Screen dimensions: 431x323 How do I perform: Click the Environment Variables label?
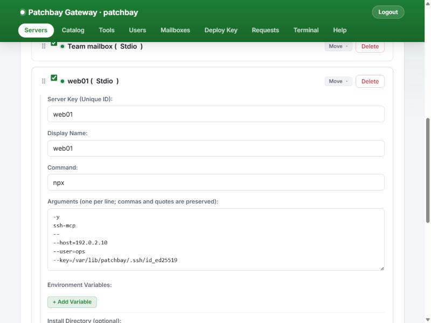(x=79, y=285)
